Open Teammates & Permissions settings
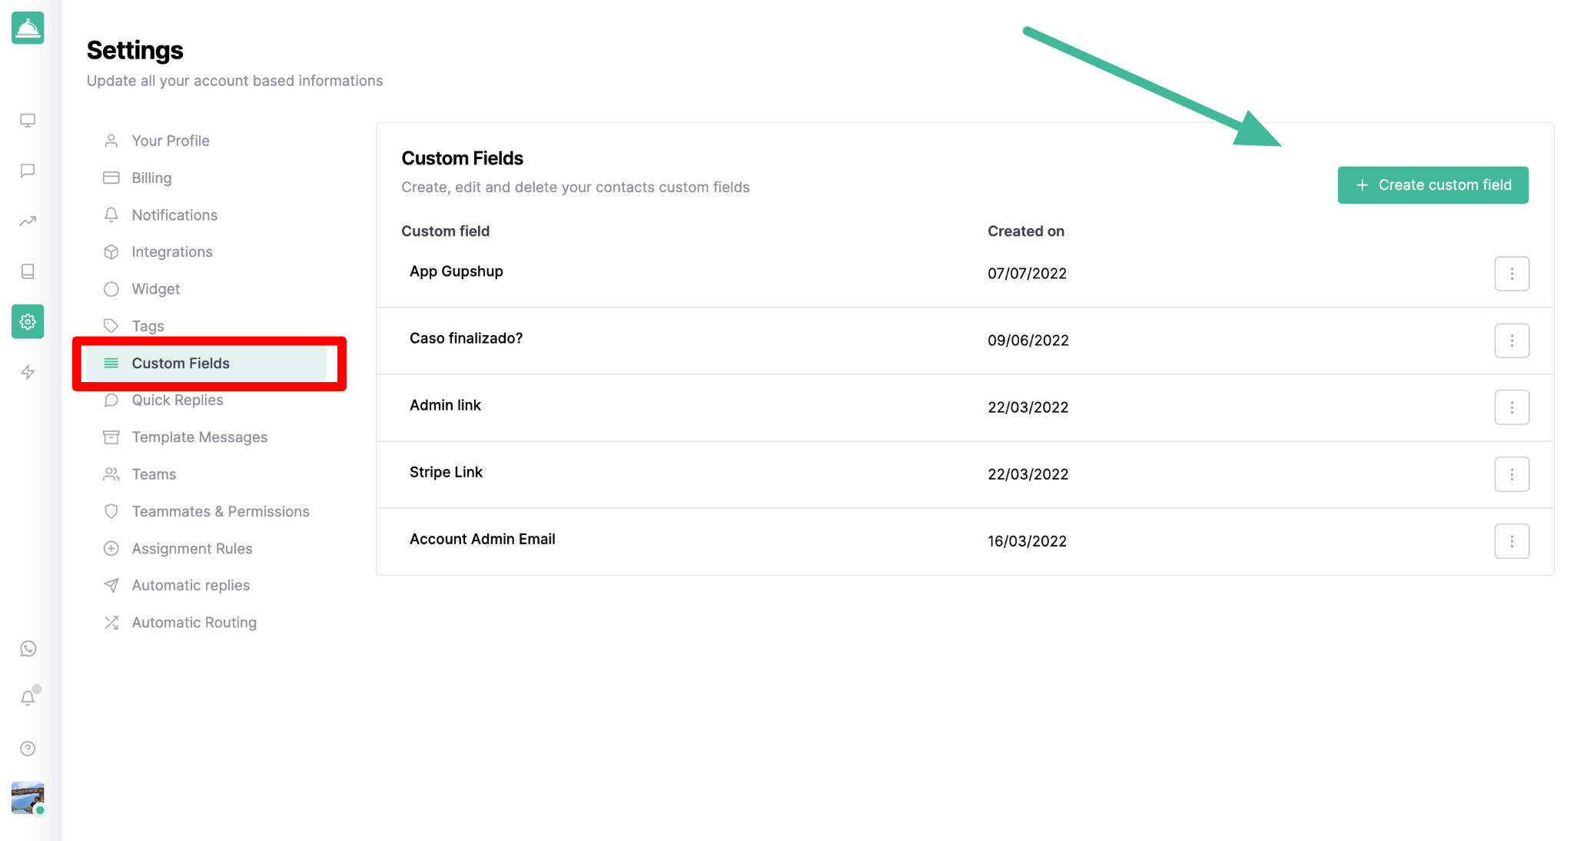1574x841 pixels. [220, 511]
